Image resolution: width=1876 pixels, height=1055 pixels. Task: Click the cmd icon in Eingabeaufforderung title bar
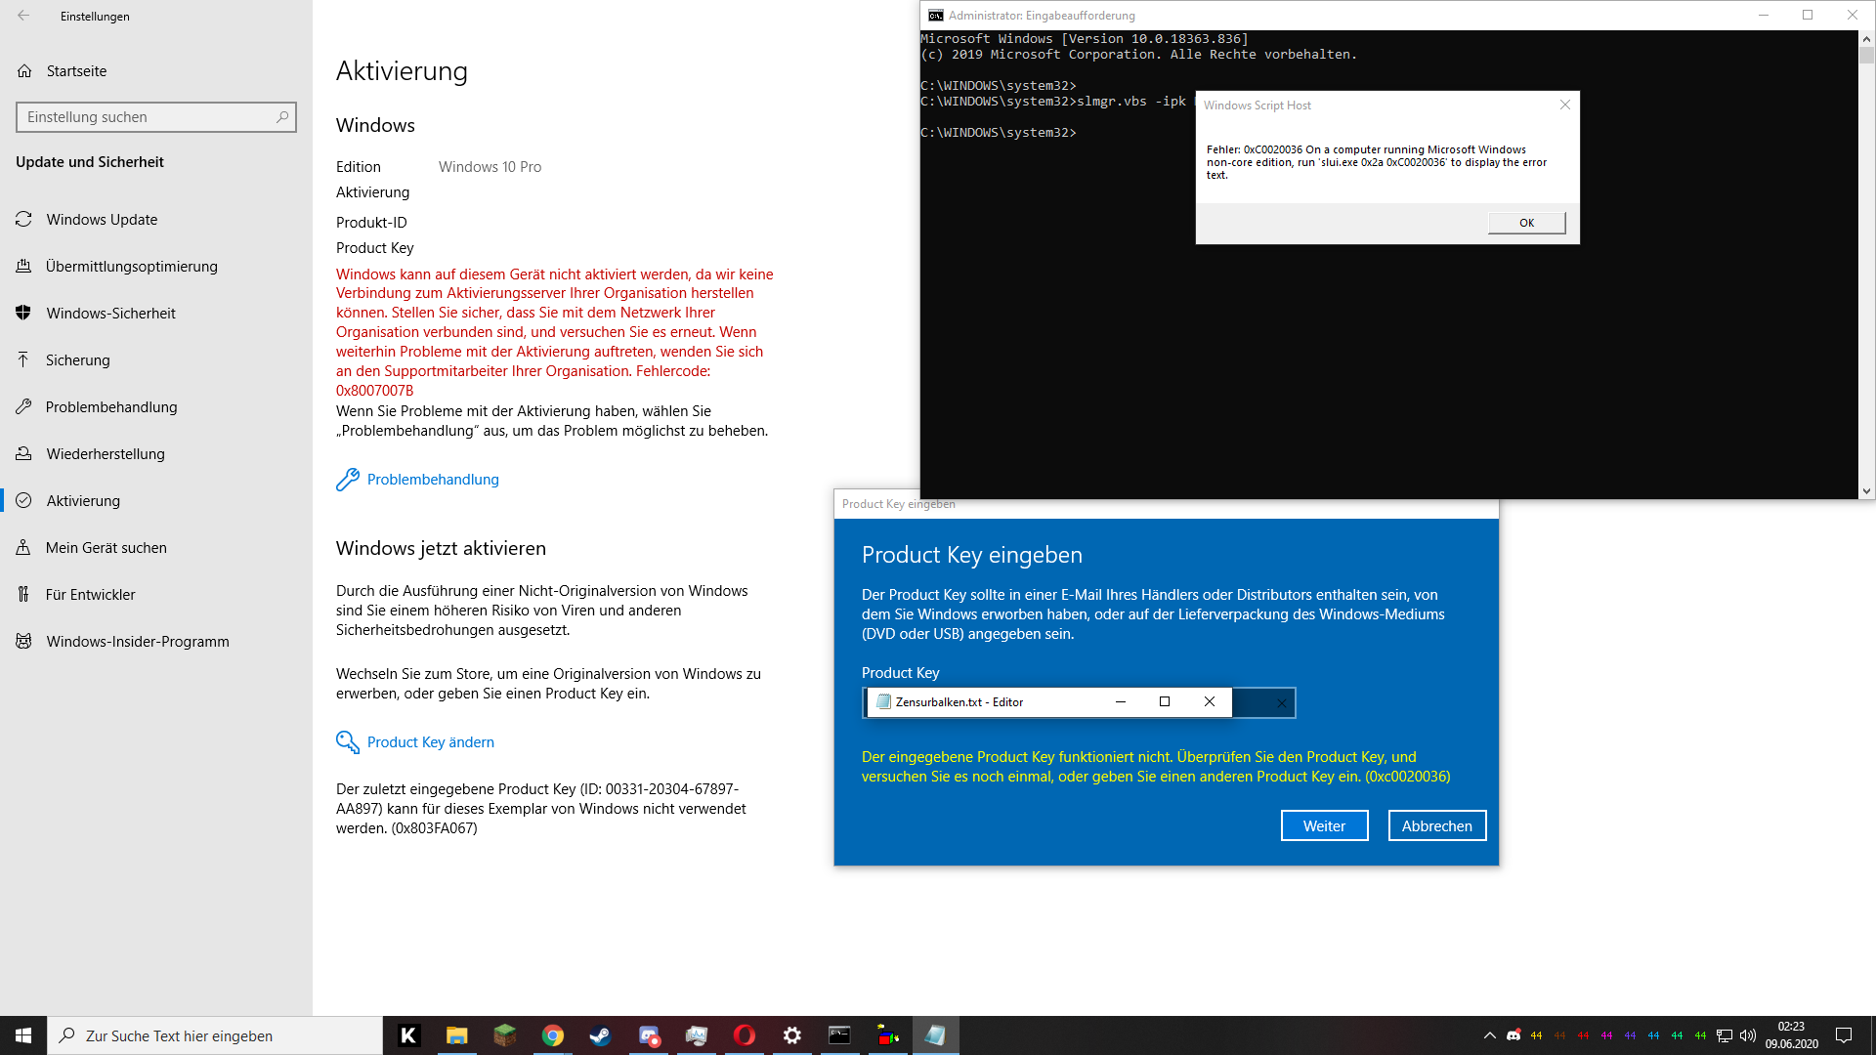click(x=936, y=16)
